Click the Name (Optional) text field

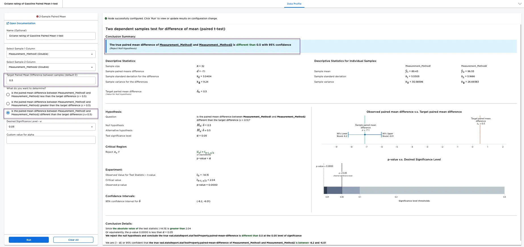(51, 36)
